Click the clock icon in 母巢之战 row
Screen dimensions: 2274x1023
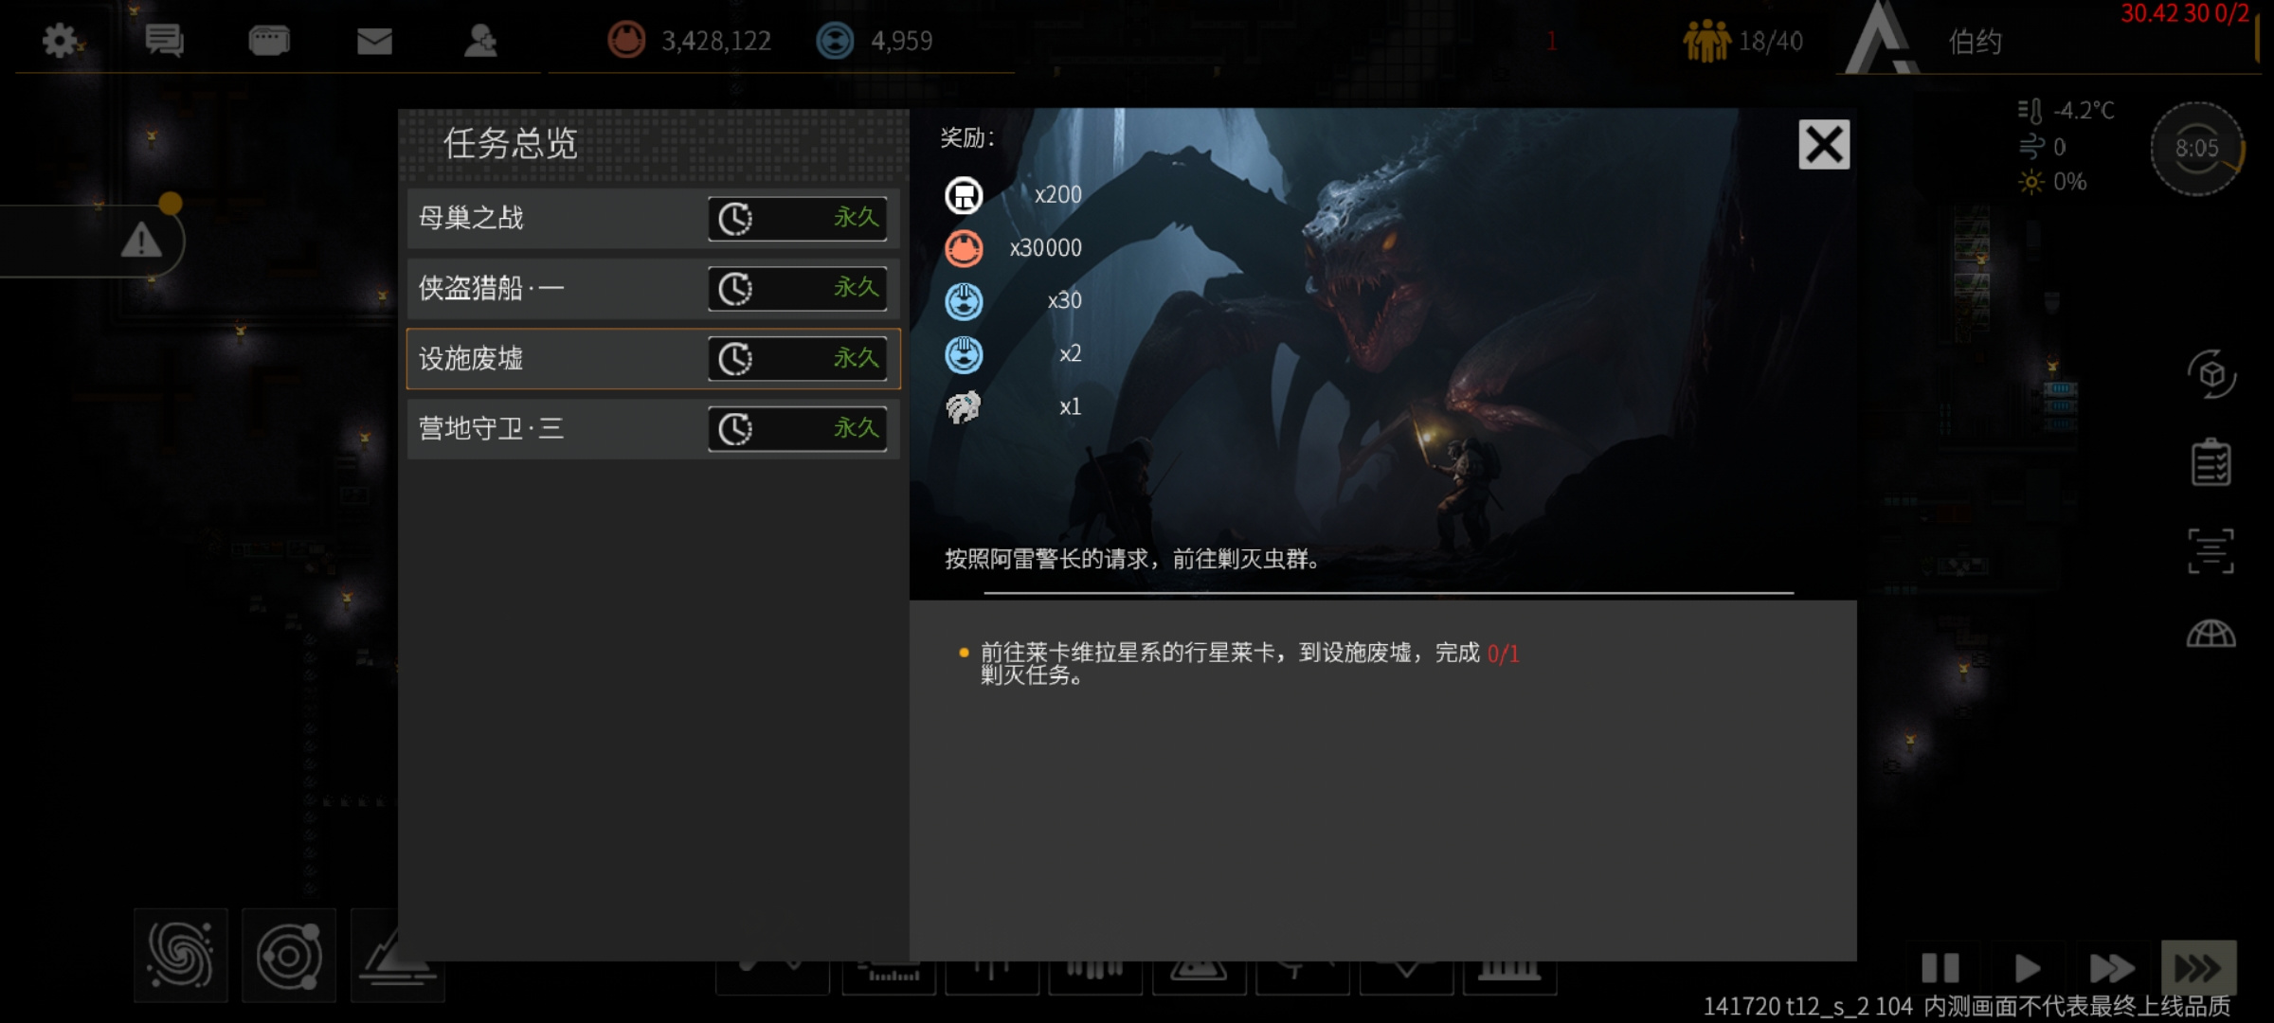tap(734, 219)
